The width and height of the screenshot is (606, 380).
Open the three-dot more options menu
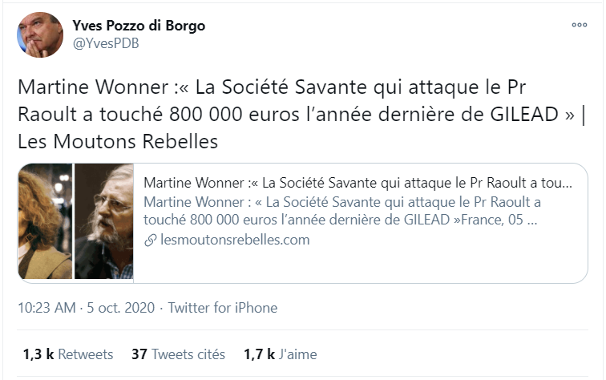(579, 25)
